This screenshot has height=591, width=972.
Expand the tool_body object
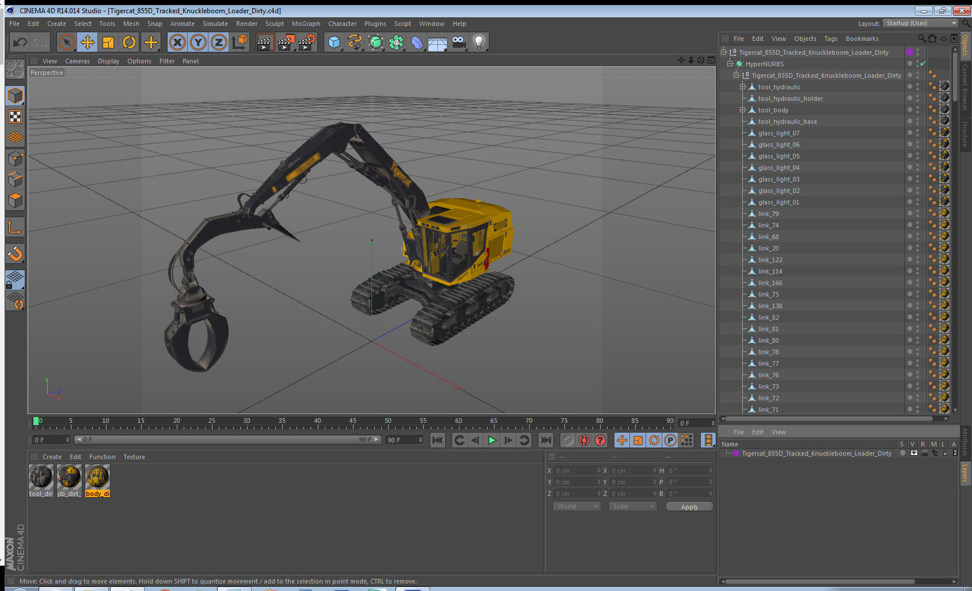coord(743,110)
